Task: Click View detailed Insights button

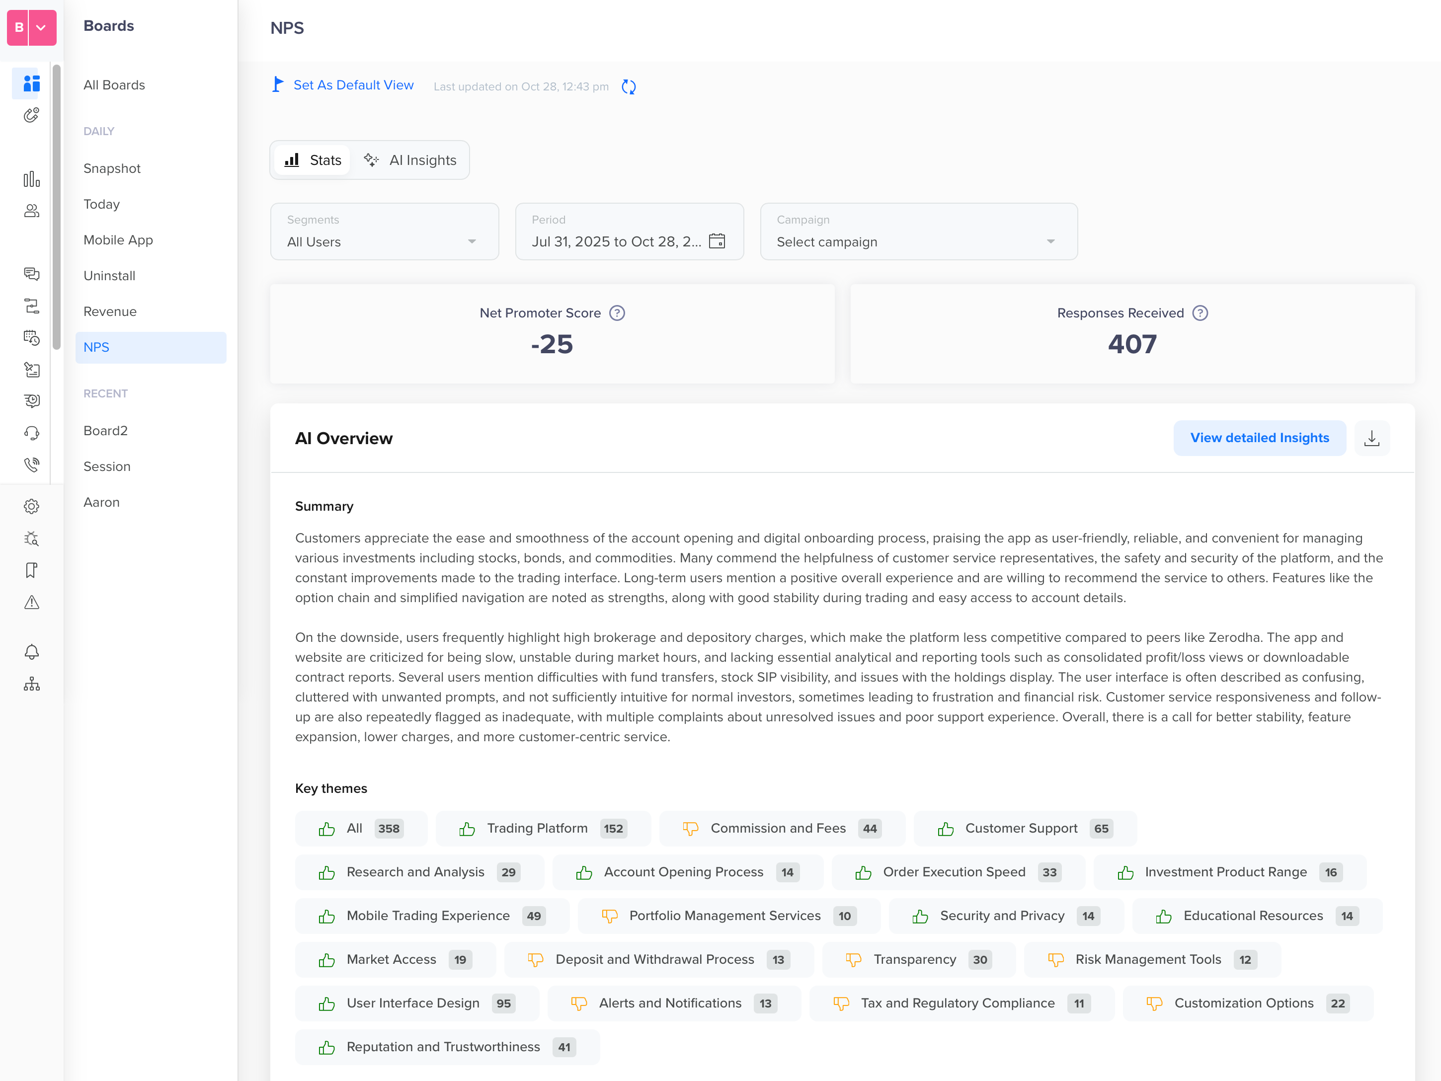Action: click(1259, 438)
